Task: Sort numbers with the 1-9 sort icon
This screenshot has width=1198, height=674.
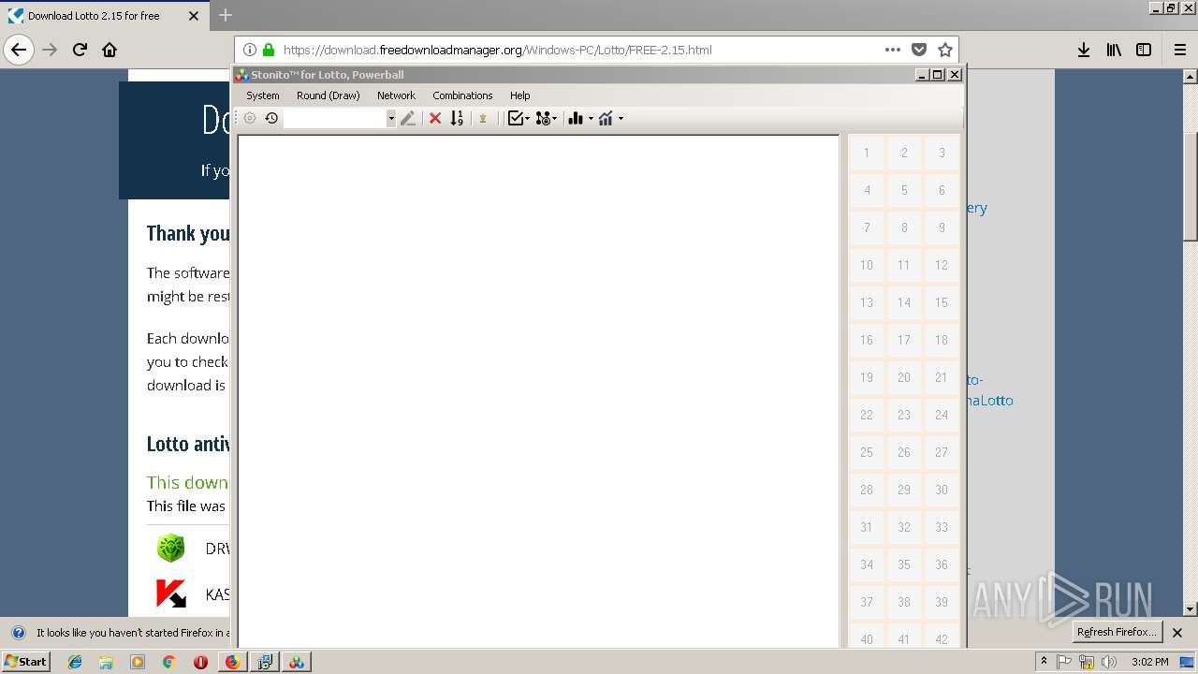Action: [x=457, y=118]
